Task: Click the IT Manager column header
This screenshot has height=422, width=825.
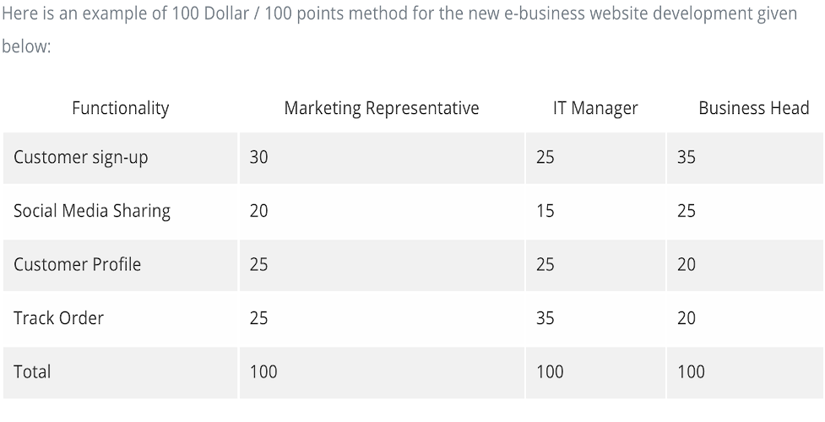Action: (595, 108)
